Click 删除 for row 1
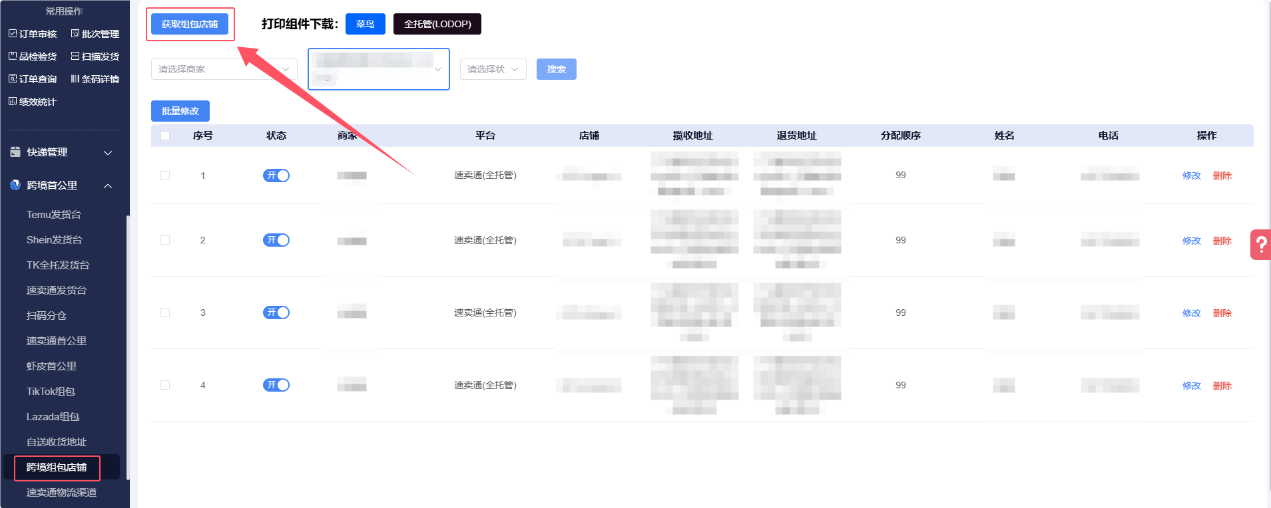Viewport: 1271px width, 508px height. [x=1222, y=176]
